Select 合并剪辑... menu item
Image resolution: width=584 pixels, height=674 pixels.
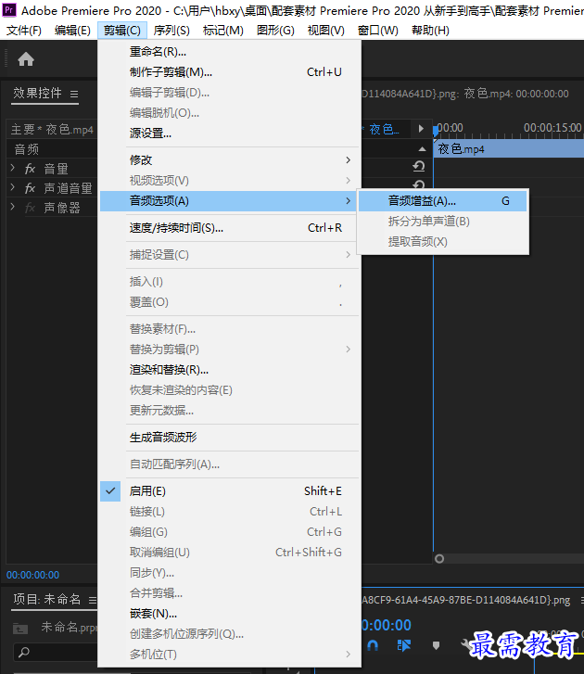(230, 593)
